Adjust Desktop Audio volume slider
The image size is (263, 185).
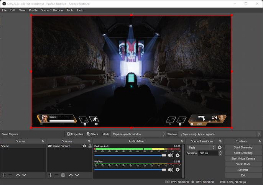point(130,156)
